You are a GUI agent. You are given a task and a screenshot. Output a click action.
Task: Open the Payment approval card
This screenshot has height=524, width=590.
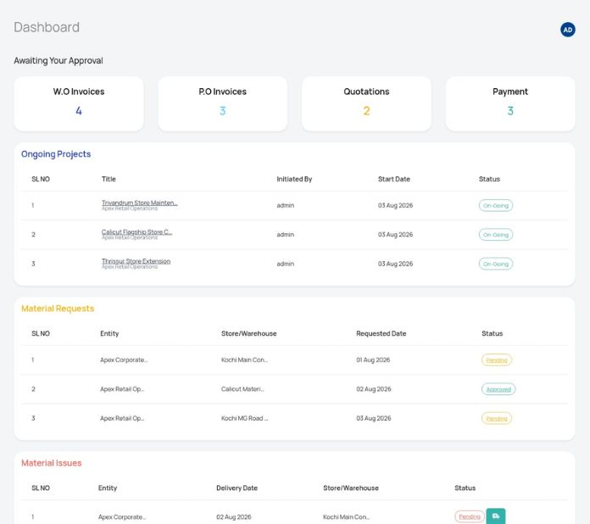tap(510, 104)
